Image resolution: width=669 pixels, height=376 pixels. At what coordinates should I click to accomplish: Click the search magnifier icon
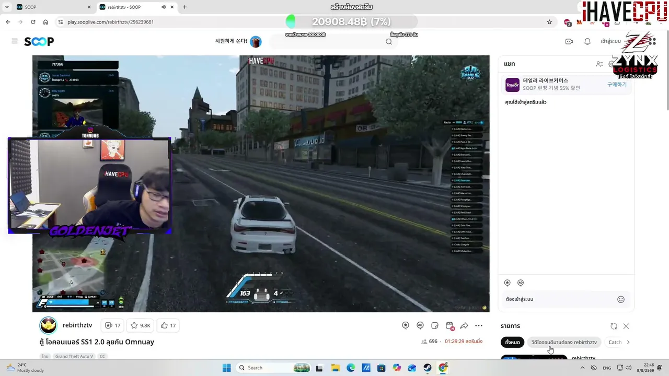pos(389,42)
